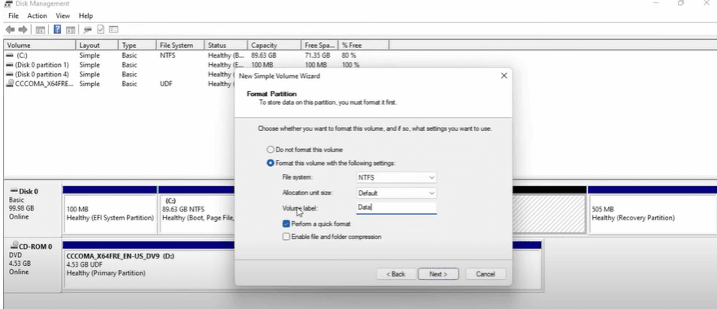Click the Back arrow in the toolbar
Image resolution: width=717 pixels, height=309 pixels.
click(x=10, y=29)
